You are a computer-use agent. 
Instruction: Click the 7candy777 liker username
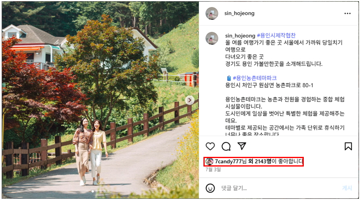pos(228,162)
